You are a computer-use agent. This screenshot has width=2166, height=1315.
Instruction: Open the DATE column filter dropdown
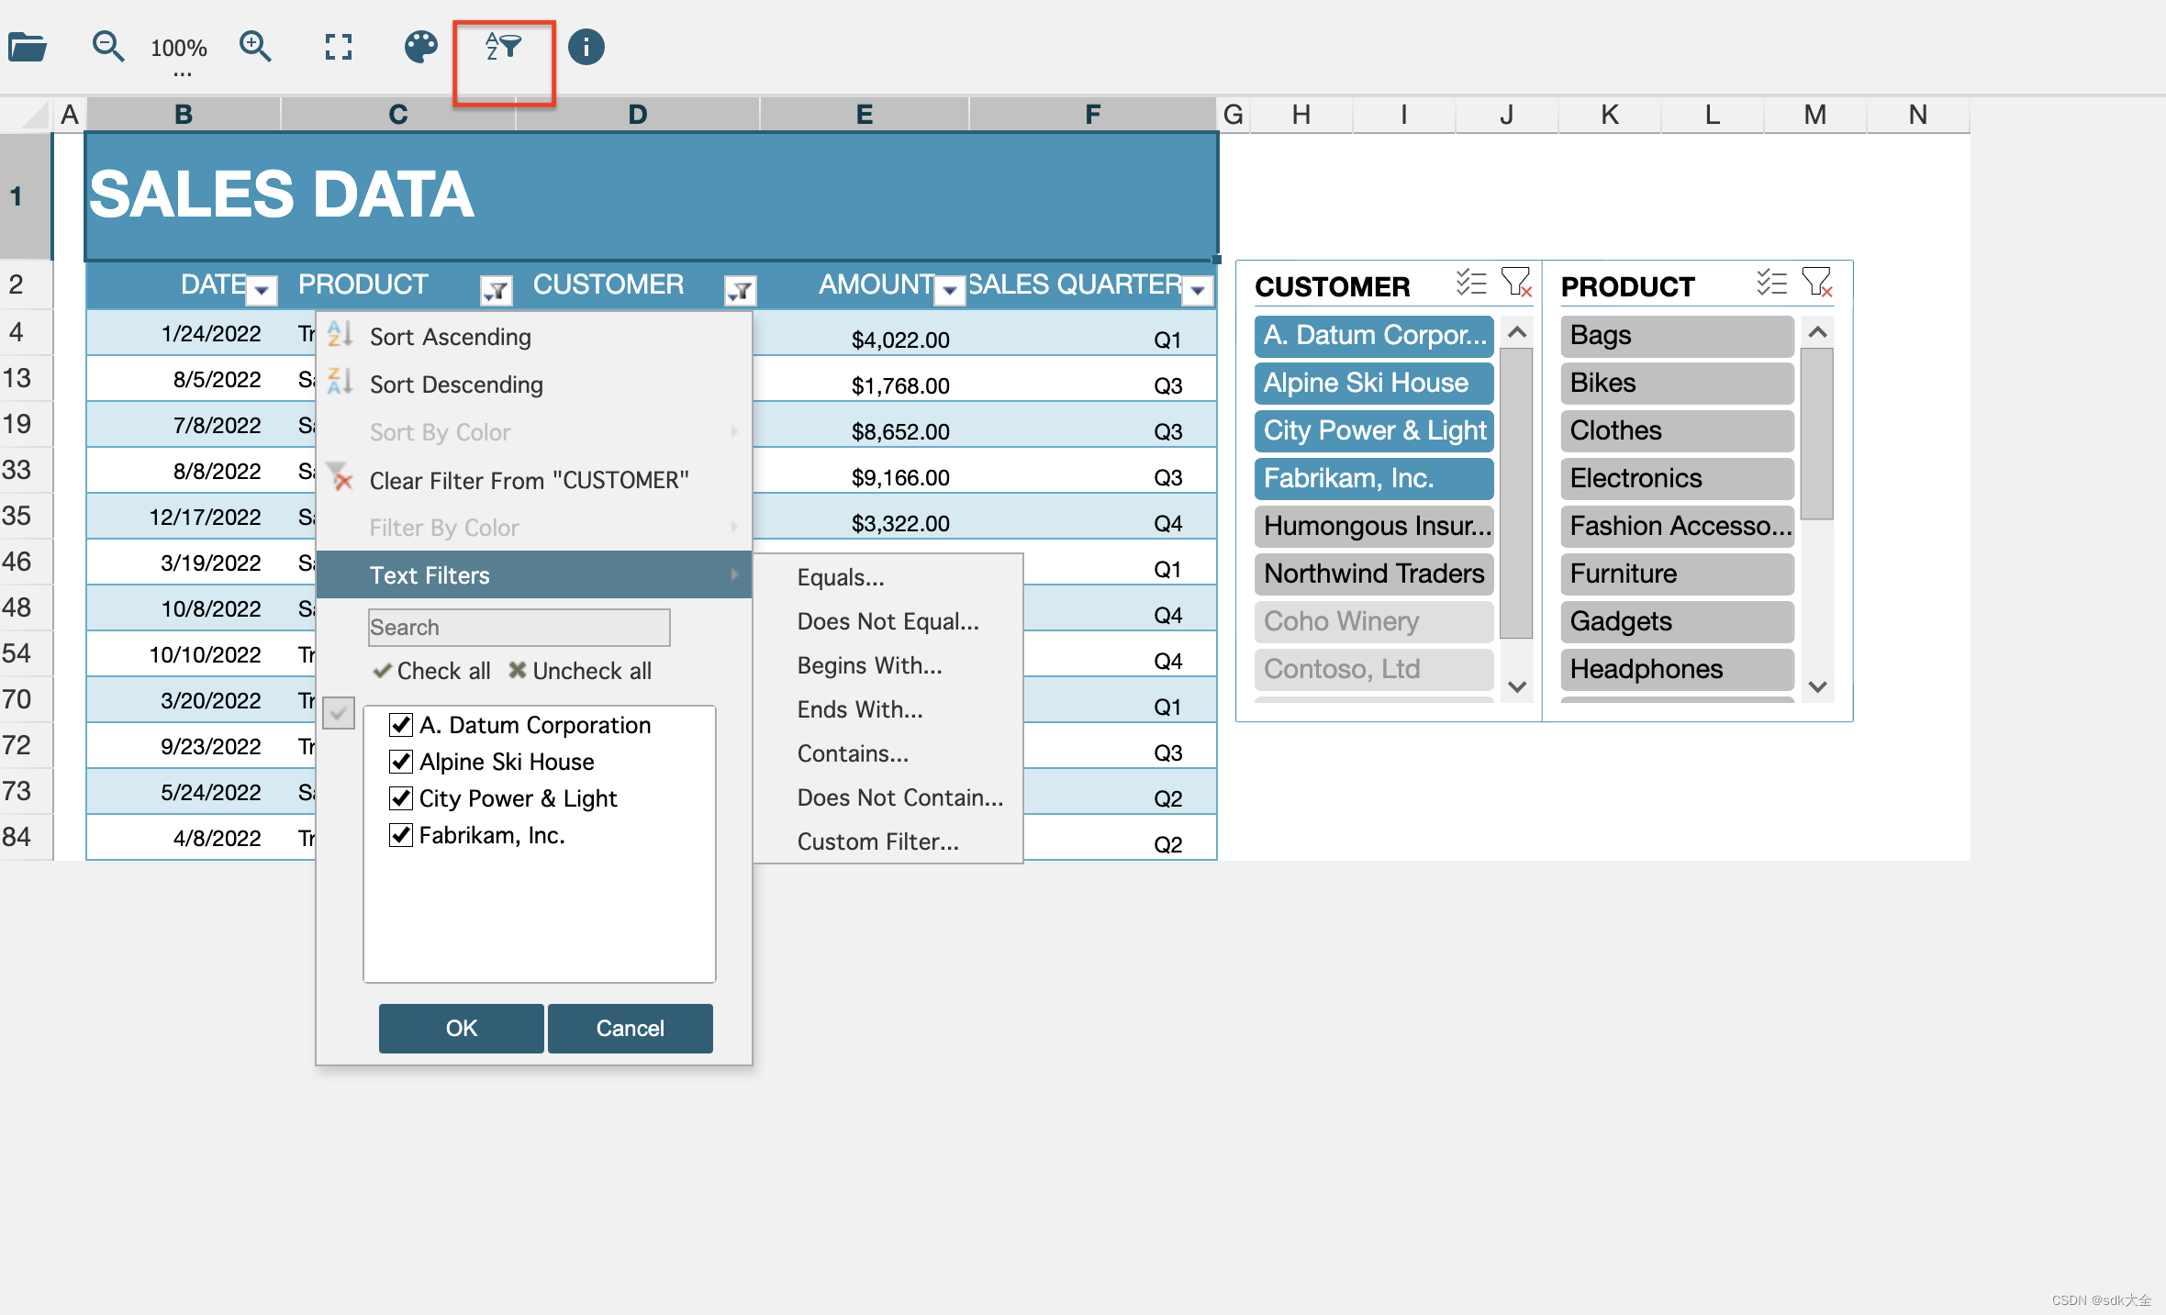point(262,291)
